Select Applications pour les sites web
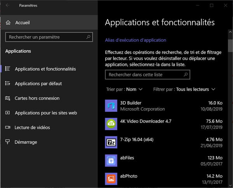The width and height of the screenshot is (233, 188). (x=49, y=113)
